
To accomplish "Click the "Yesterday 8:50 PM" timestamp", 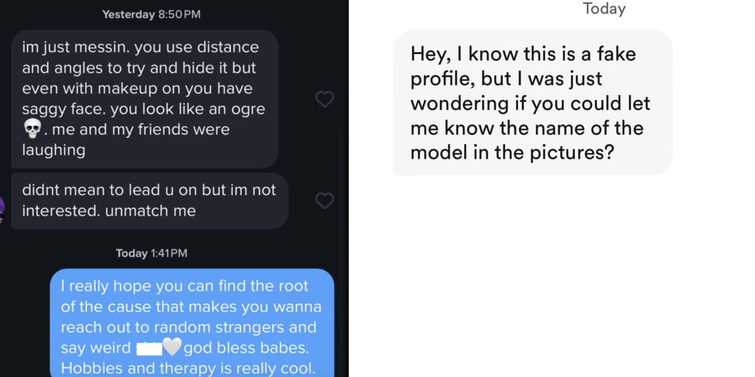I will 151,14.
